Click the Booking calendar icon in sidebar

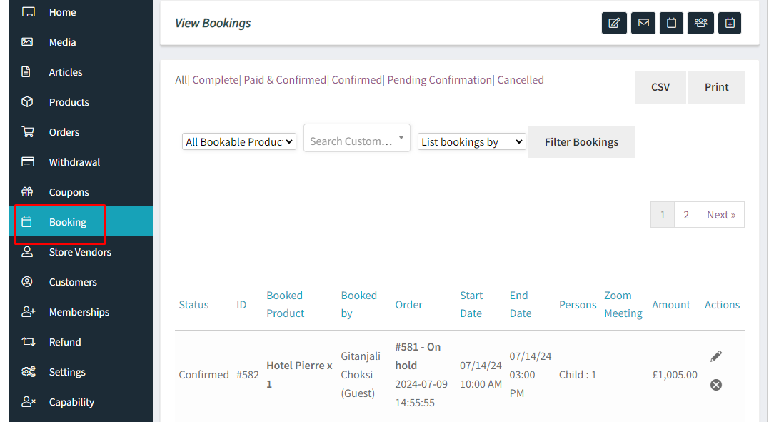tap(26, 222)
